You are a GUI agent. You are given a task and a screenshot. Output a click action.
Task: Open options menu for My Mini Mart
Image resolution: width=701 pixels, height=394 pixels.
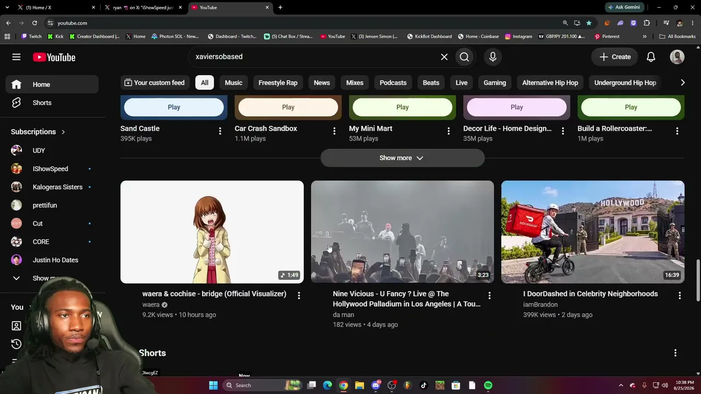pyautogui.click(x=449, y=131)
